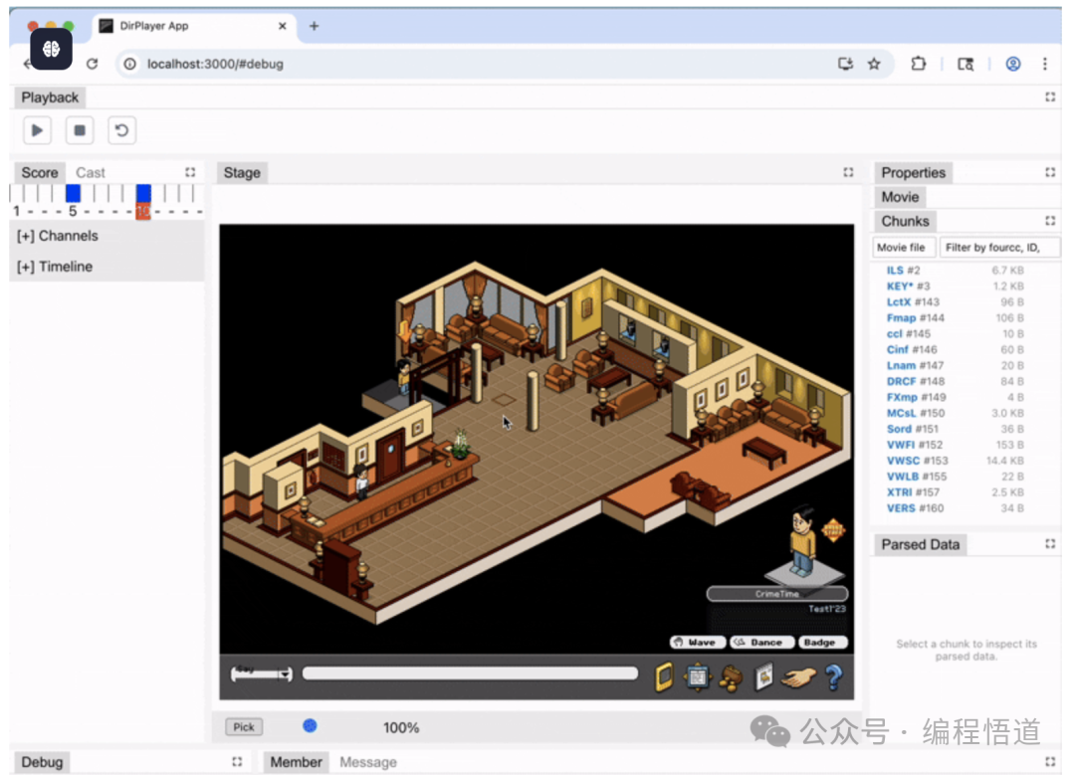Click the Pick button below the stage
1075x775 pixels.
(244, 727)
